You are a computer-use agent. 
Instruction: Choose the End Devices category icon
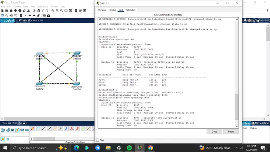pos(8,130)
